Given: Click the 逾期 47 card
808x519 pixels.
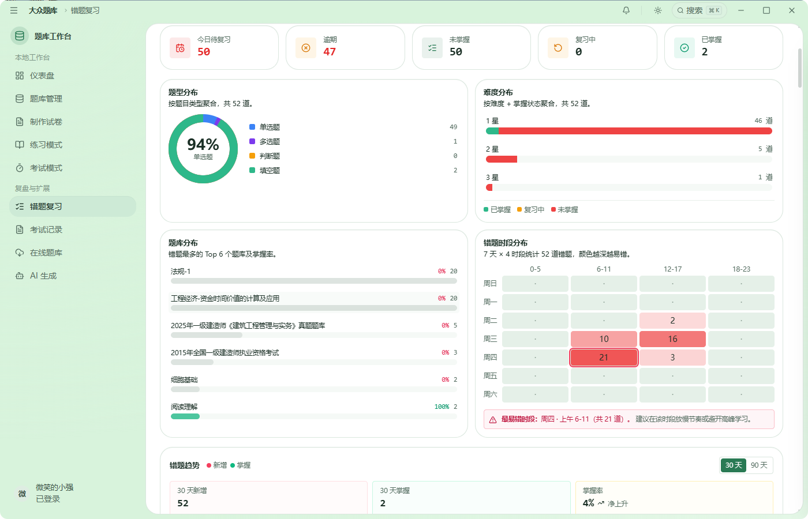Looking at the screenshot, I should [x=345, y=48].
